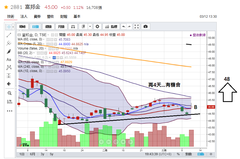Hide the MA Cross indicator
Screen dimensions: 240x159
click(x=48, y=44)
